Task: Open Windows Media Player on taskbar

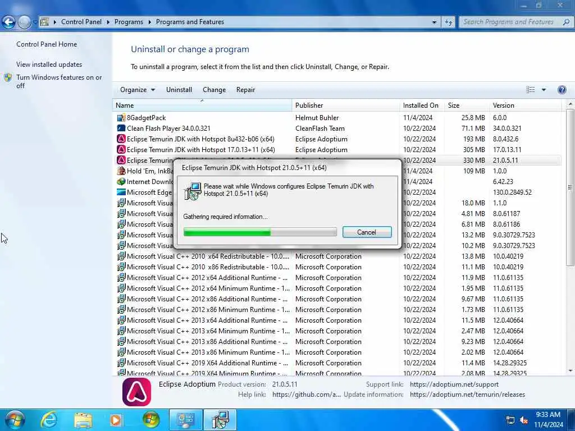Action: [116, 420]
